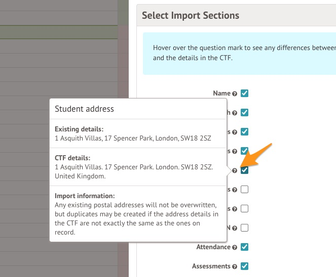The image size is (336, 277).
Task: Untick the checkbox the orange arrow points to
Action: click(x=244, y=170)
